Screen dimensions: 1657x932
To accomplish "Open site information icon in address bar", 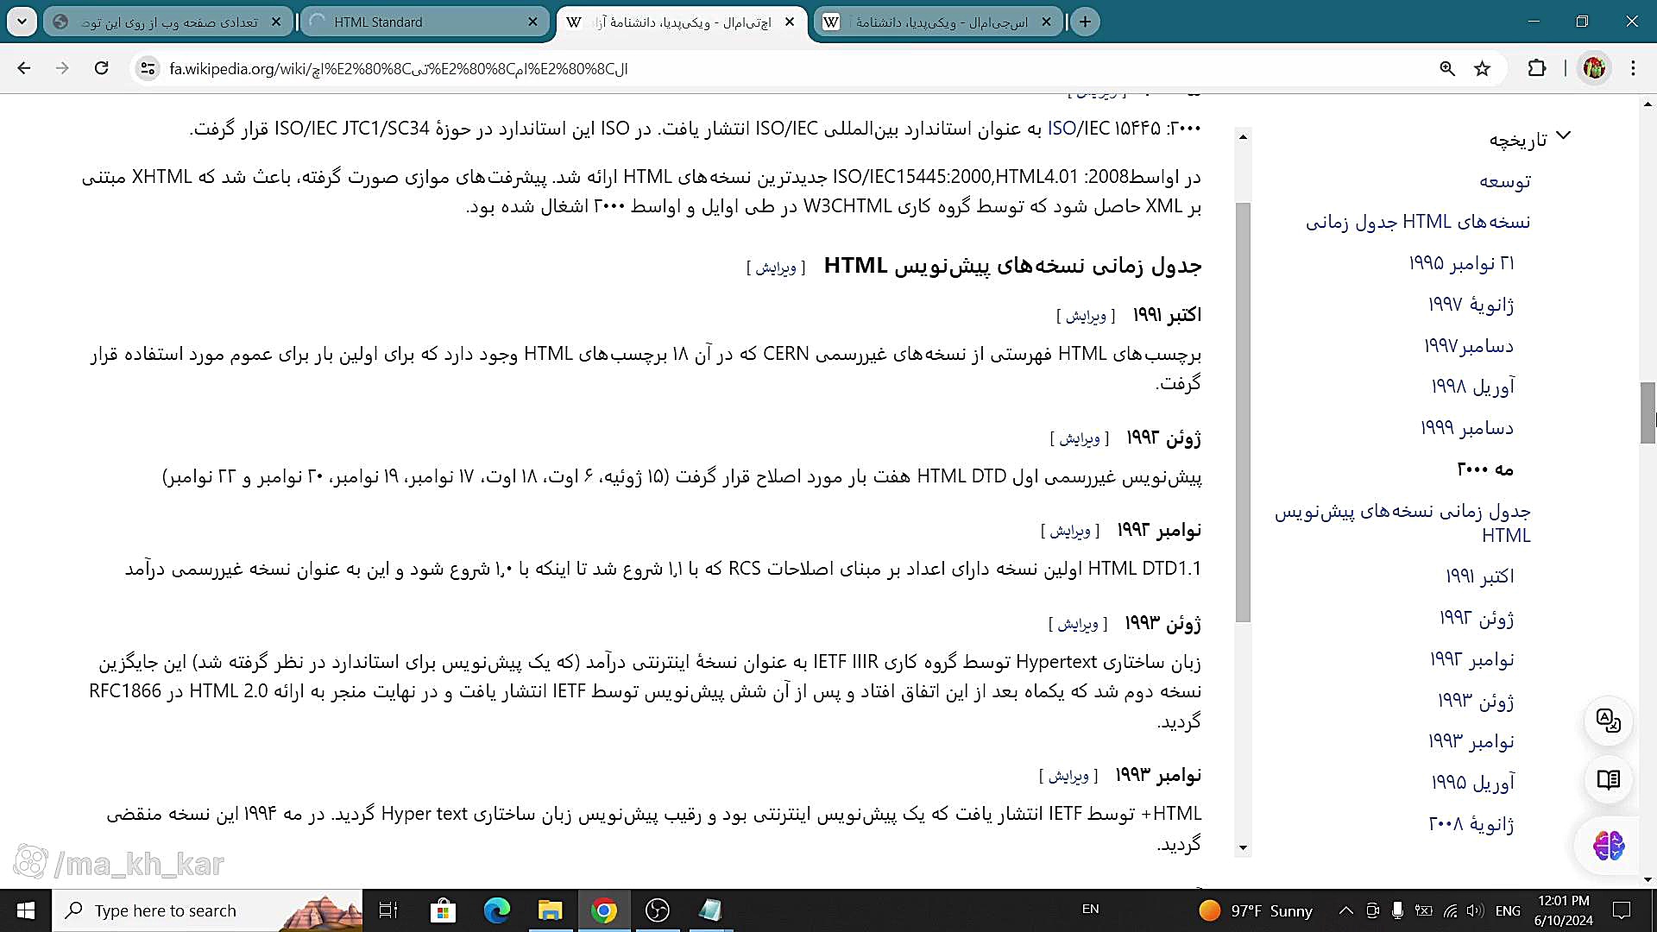I will pyautogui.click(x=148, y=68).
